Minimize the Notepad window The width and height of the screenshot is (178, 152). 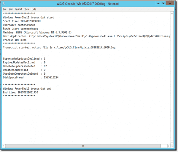coord(158,3)
